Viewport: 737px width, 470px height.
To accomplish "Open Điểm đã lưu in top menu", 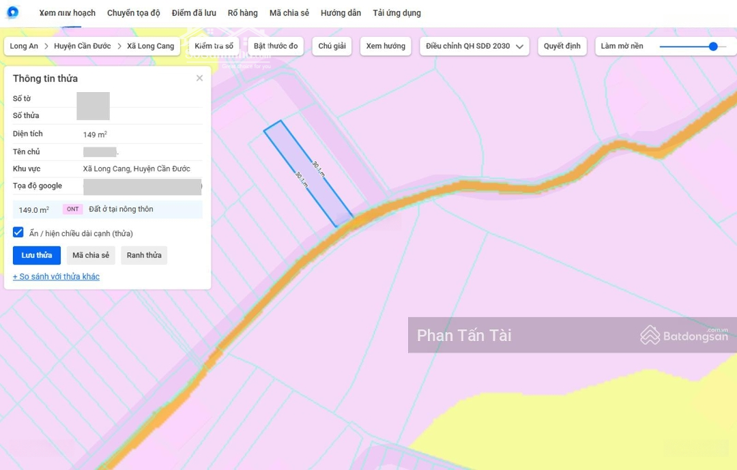I will 194,13.
